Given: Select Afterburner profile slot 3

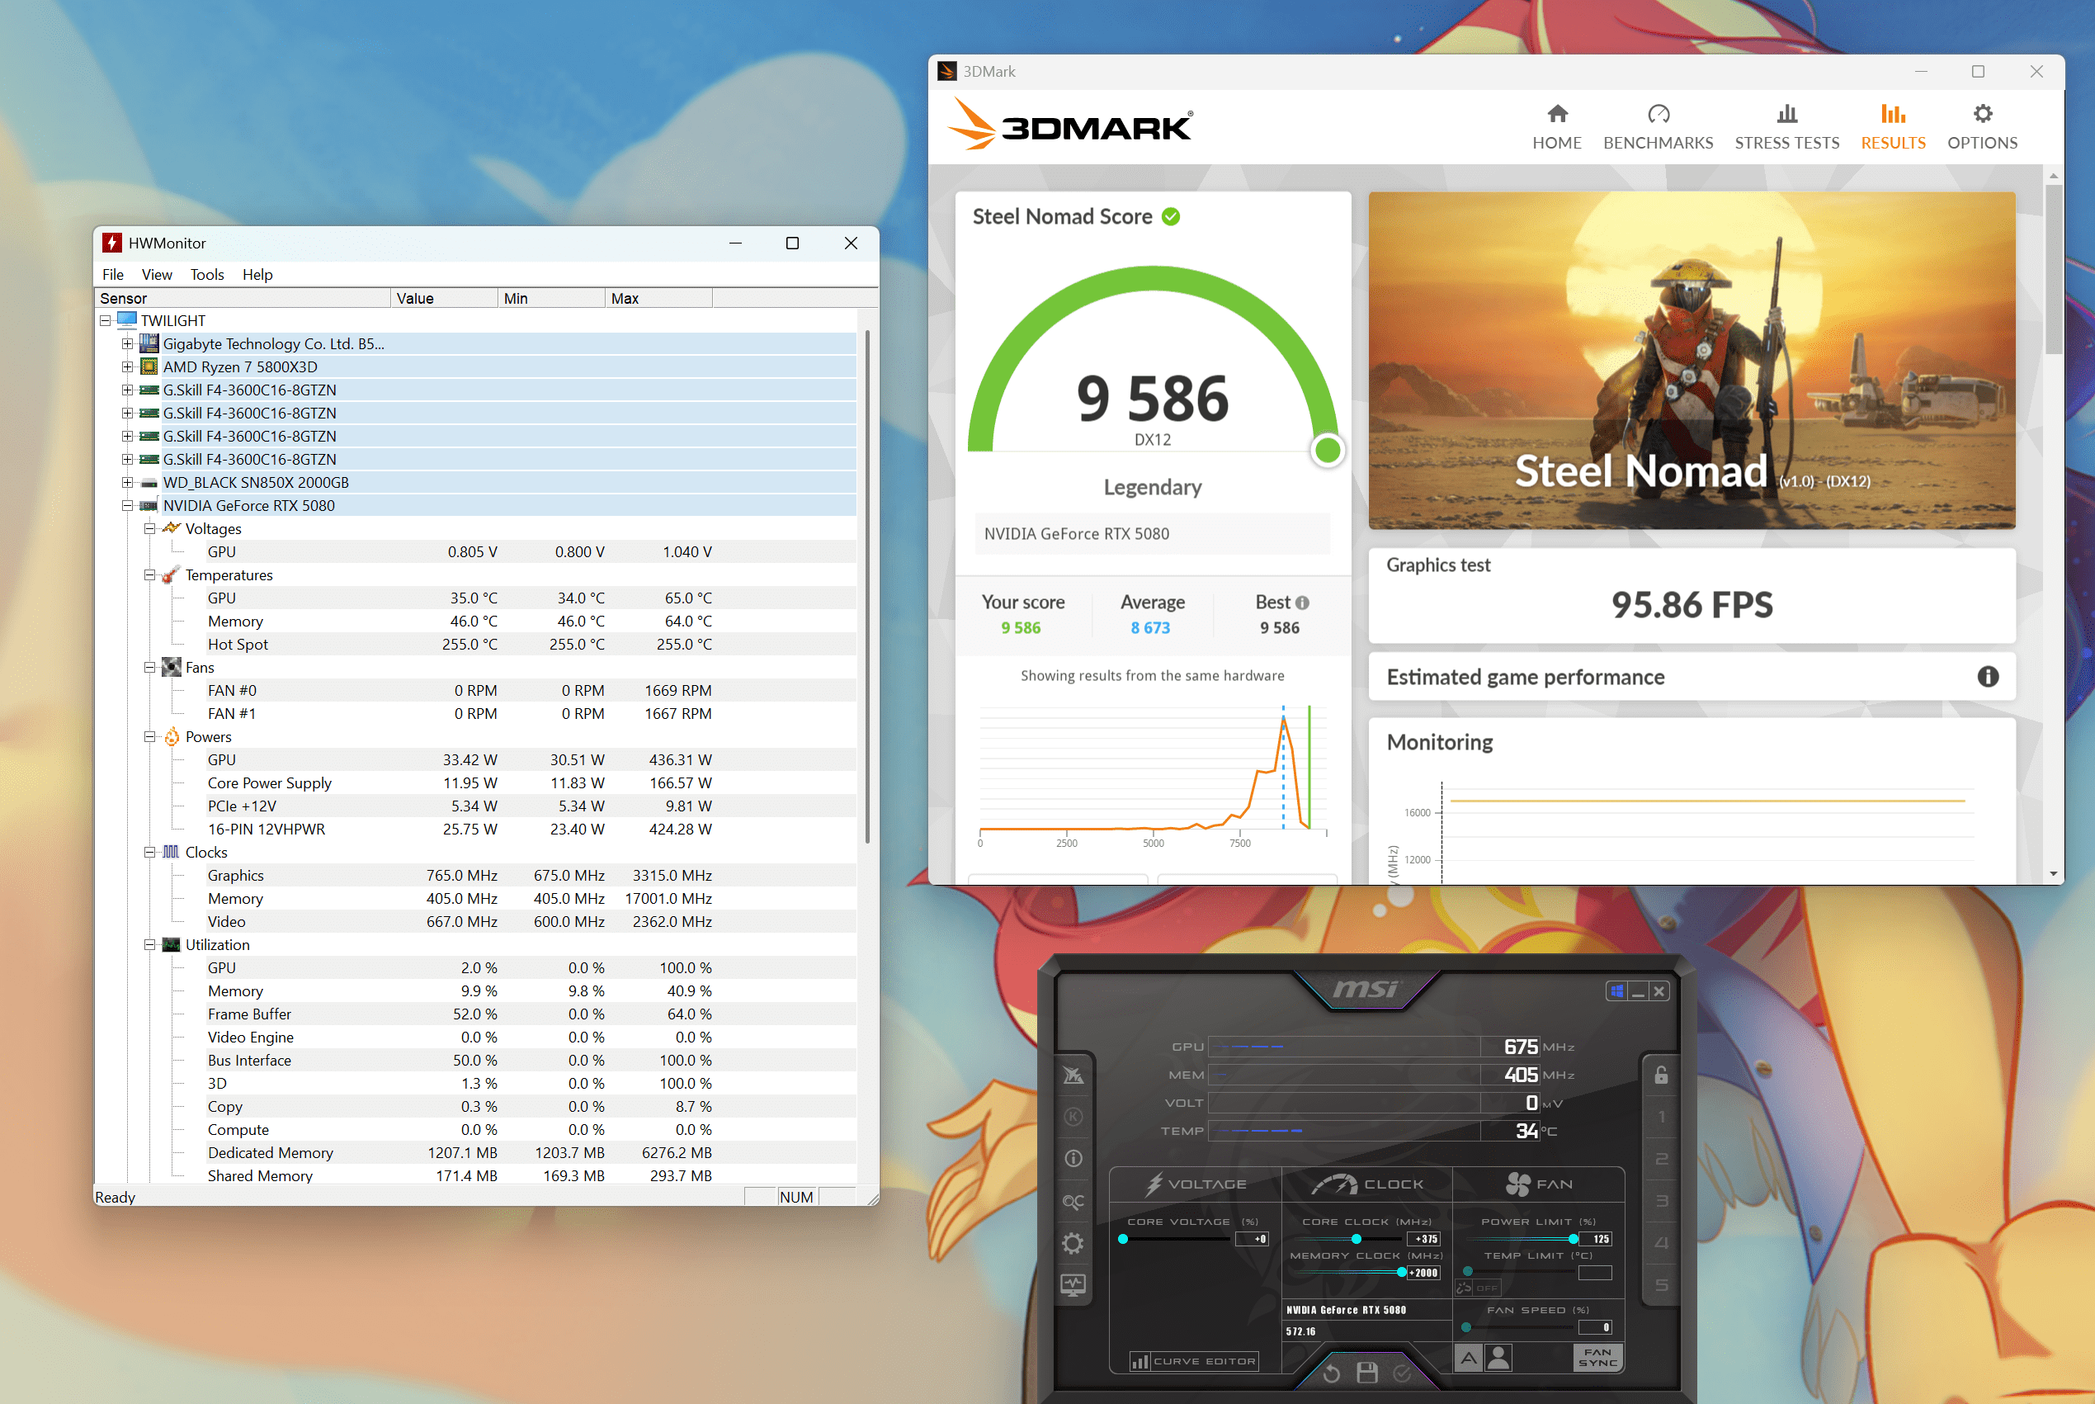Looking at the screenshot, I should tap(1661, 1201).
